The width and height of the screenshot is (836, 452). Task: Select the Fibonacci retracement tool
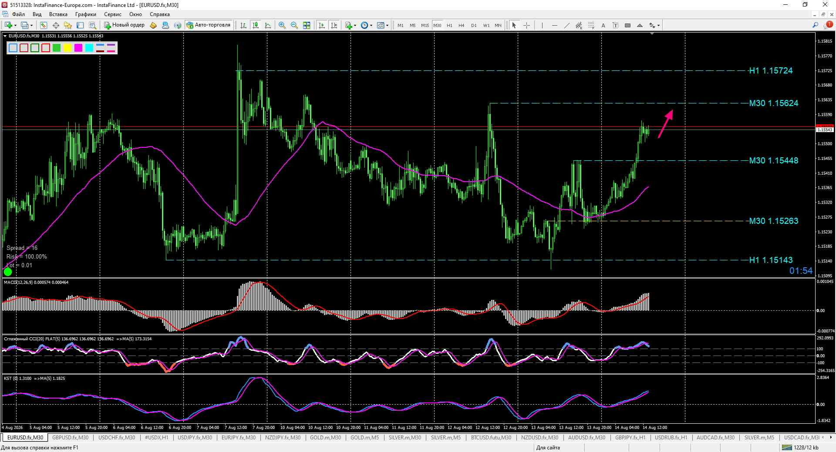(591, 25)
